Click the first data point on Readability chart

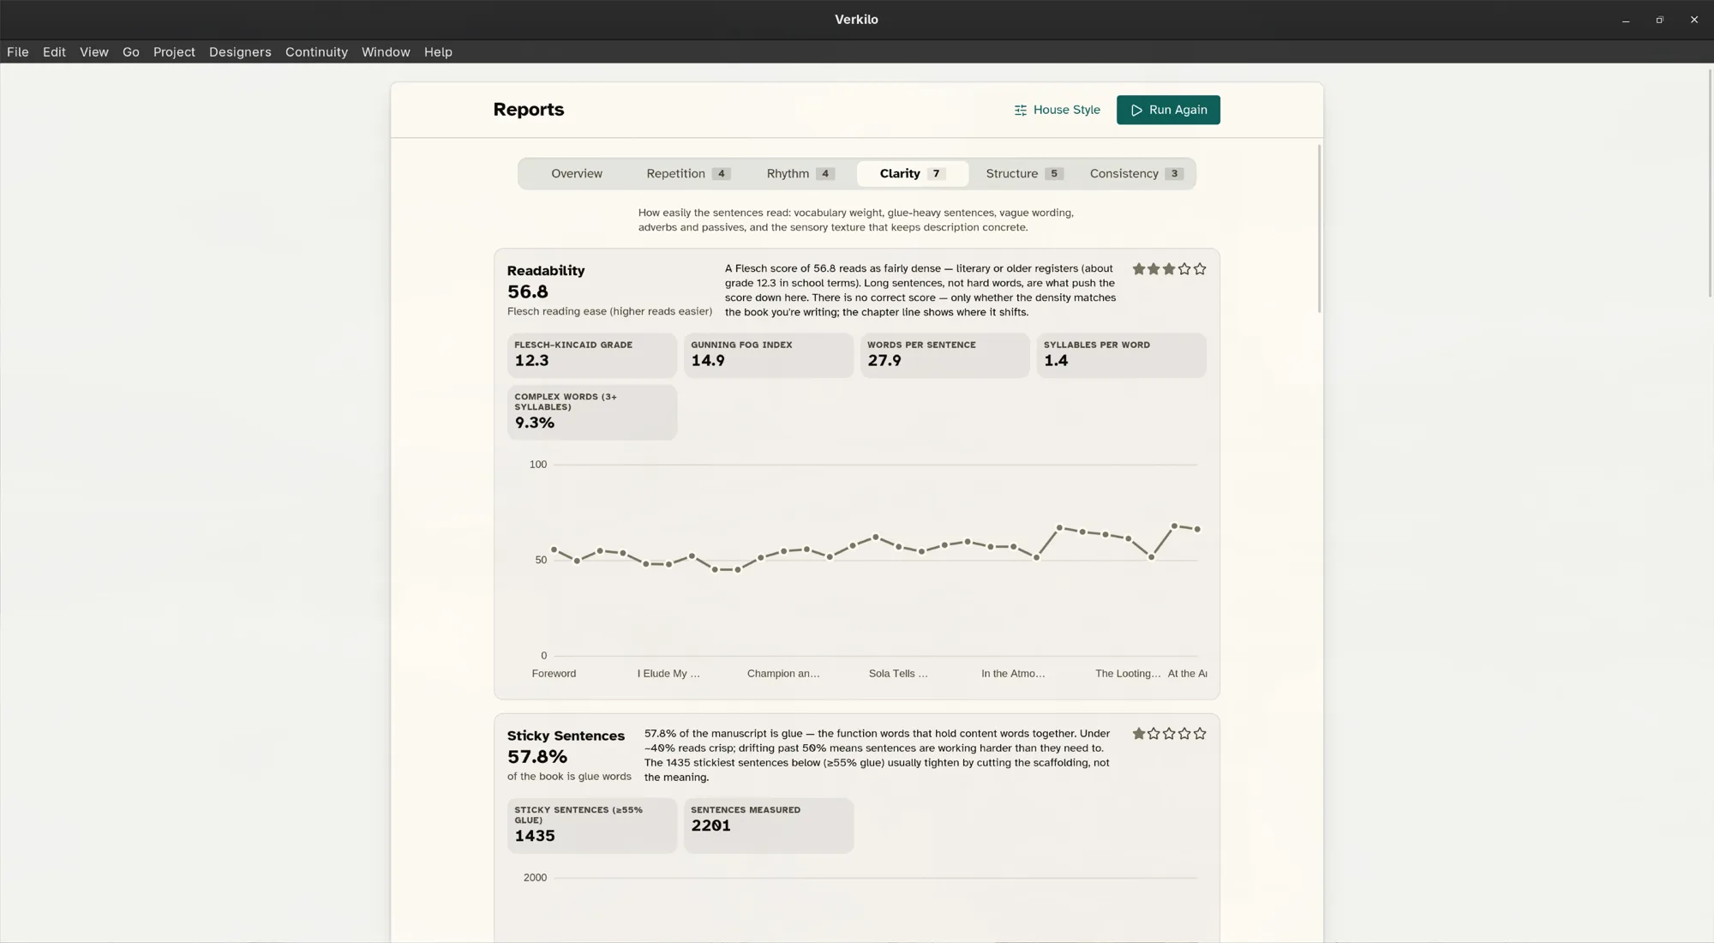[554, 550]
